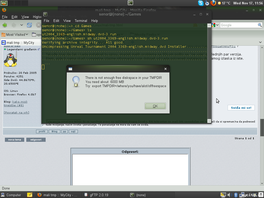Close the diskspace warning dialog with X

[x=165, y=69]
